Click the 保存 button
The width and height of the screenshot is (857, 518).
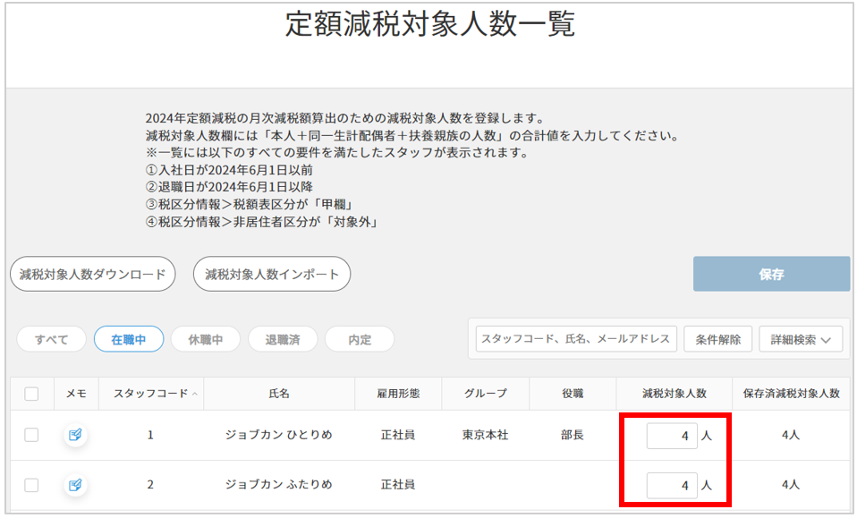click(772, 274)
